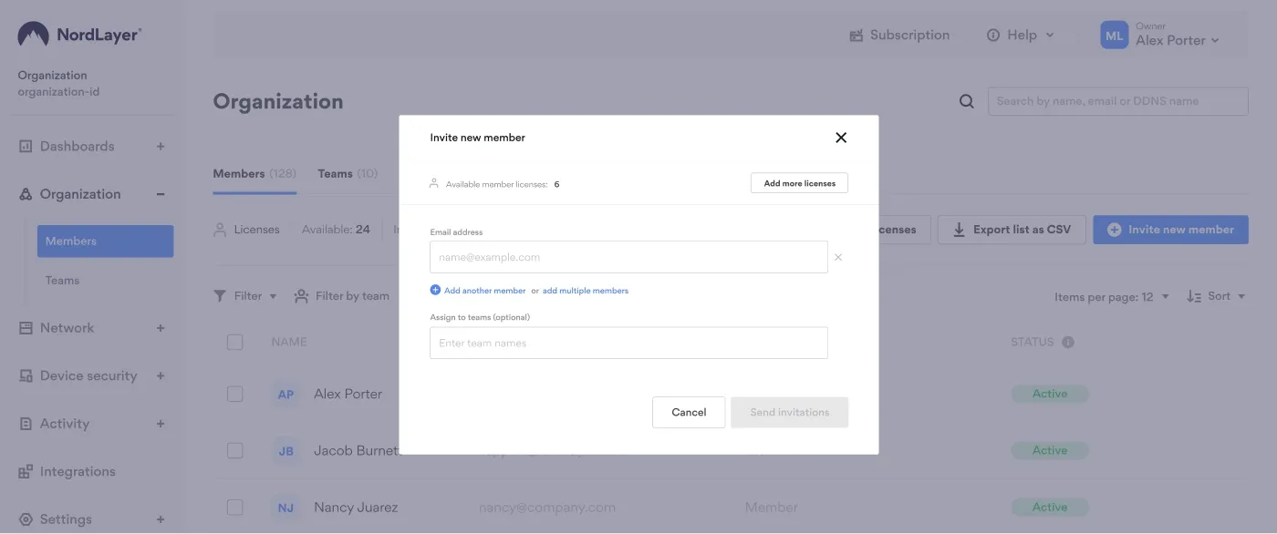Click the search magnifier icon
The image size is (1277, 534).
(967, 101)
